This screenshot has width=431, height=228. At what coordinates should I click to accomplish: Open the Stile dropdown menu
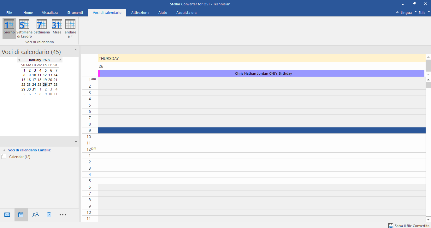[x=424, y=13]
